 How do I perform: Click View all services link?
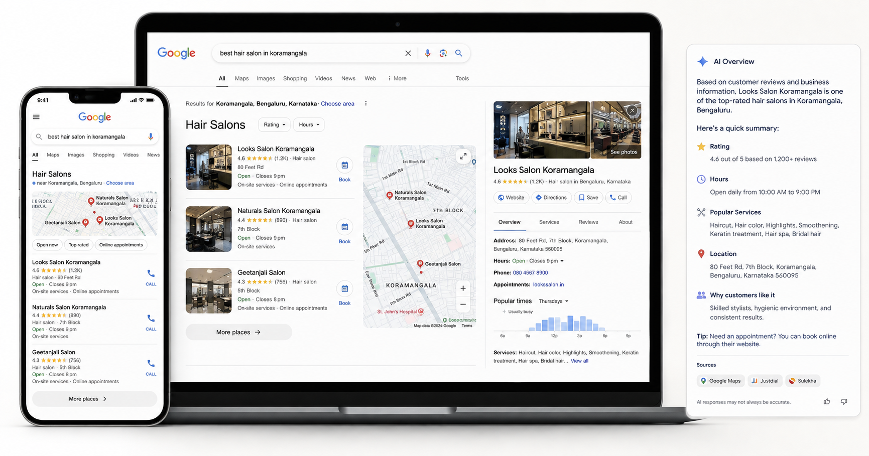pyautogui.click(x=579, y=361)
